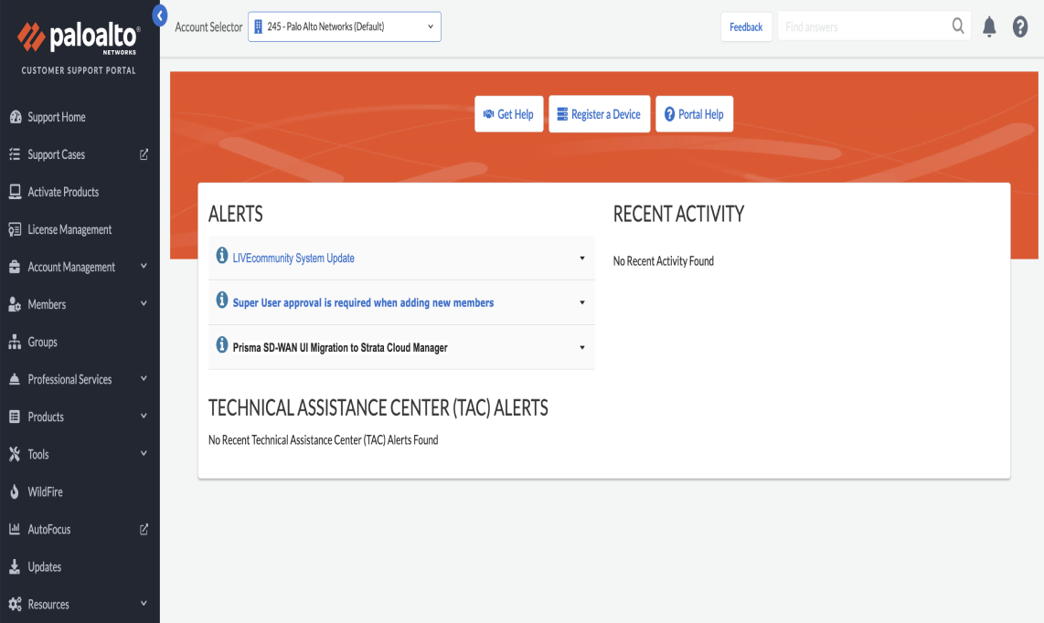Expand Account Management submenu chevron
The height and width of the screenshot is (623, 1044).
(x=144, y=266)
